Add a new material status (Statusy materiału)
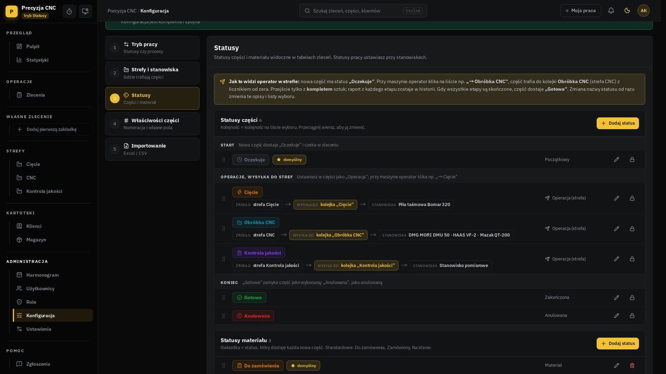666x374 pixels. point(617,344)
